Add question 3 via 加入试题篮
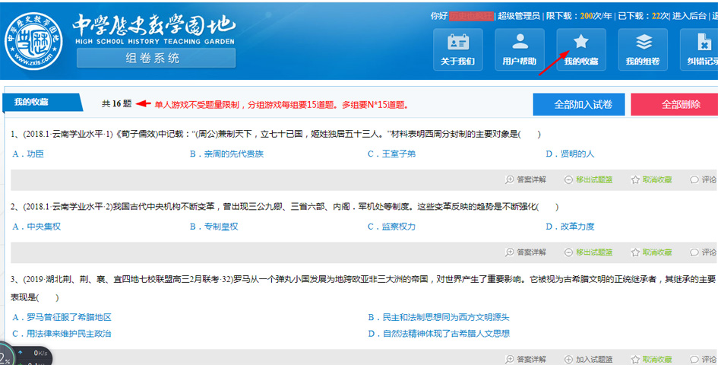 [589, 359]
